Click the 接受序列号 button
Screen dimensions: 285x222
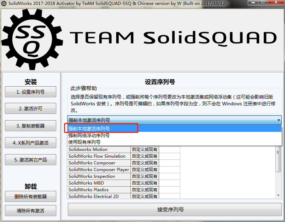click(x=175, y=210)
